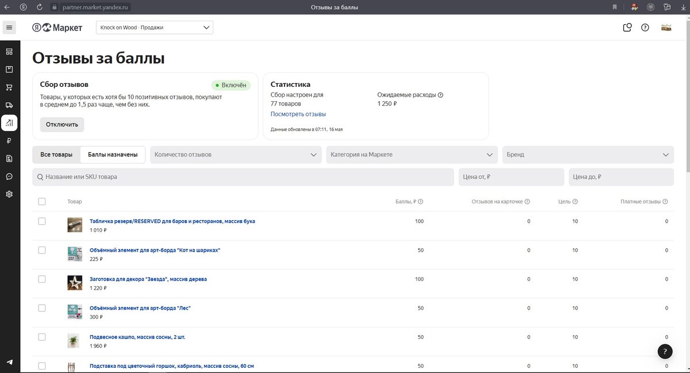The image size is (690, 373).
Task: Switch to the "Все товары" tab
Action: click(x=56, y=155)
